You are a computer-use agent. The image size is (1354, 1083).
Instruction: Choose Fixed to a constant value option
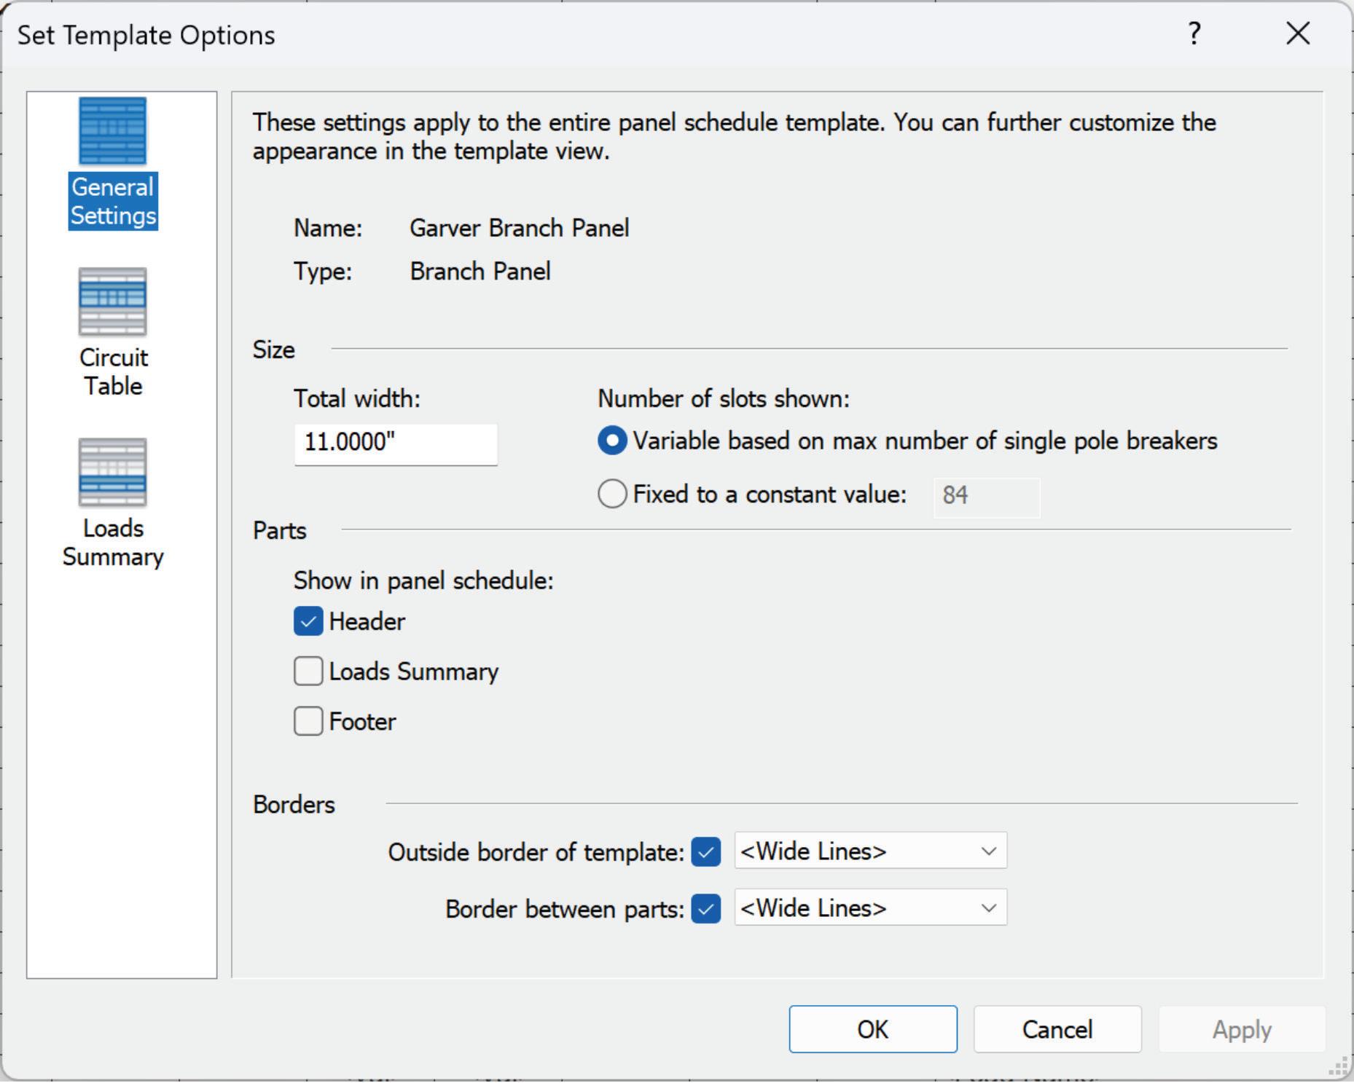pos(612,494)
